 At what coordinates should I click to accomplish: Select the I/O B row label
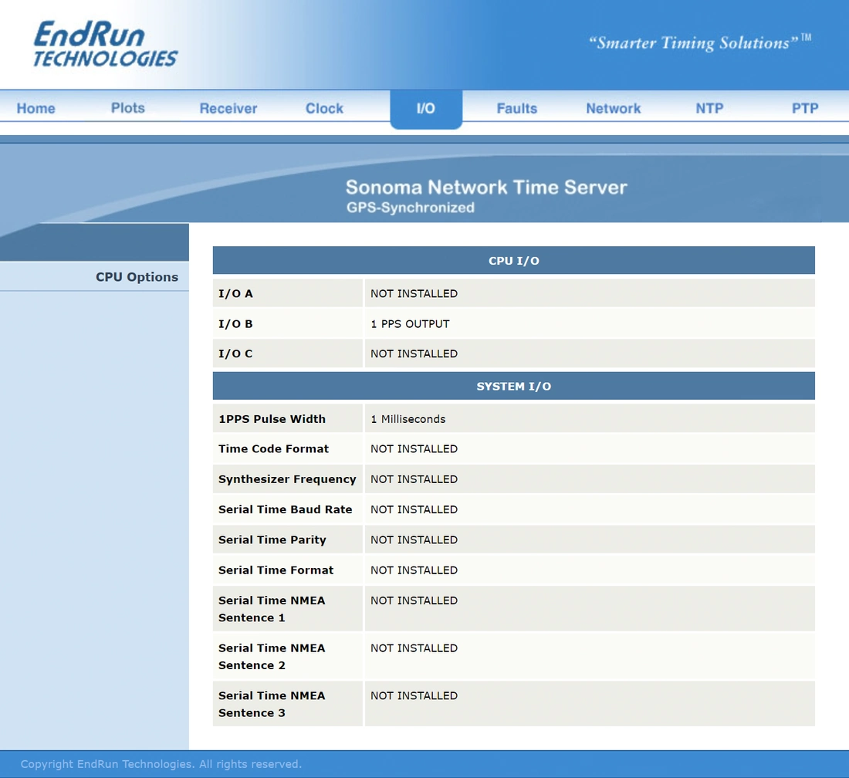pyautogui.click(x=235, y=323)
